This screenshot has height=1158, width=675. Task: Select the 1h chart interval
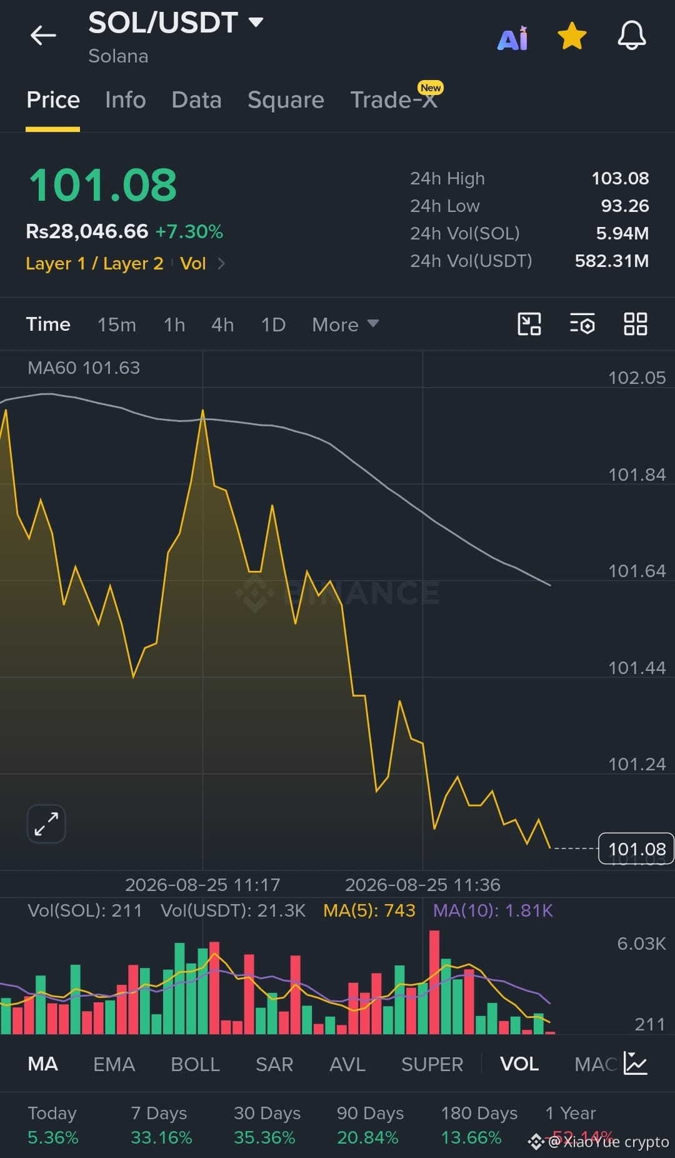coord(174,325)
